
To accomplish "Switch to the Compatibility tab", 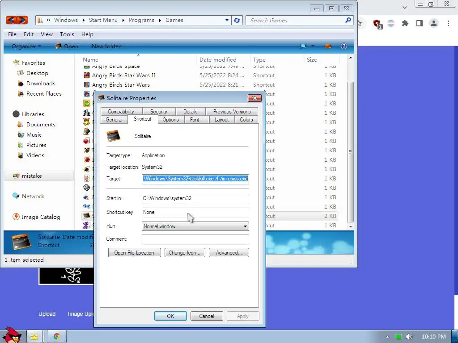I will tap(121, 111).
